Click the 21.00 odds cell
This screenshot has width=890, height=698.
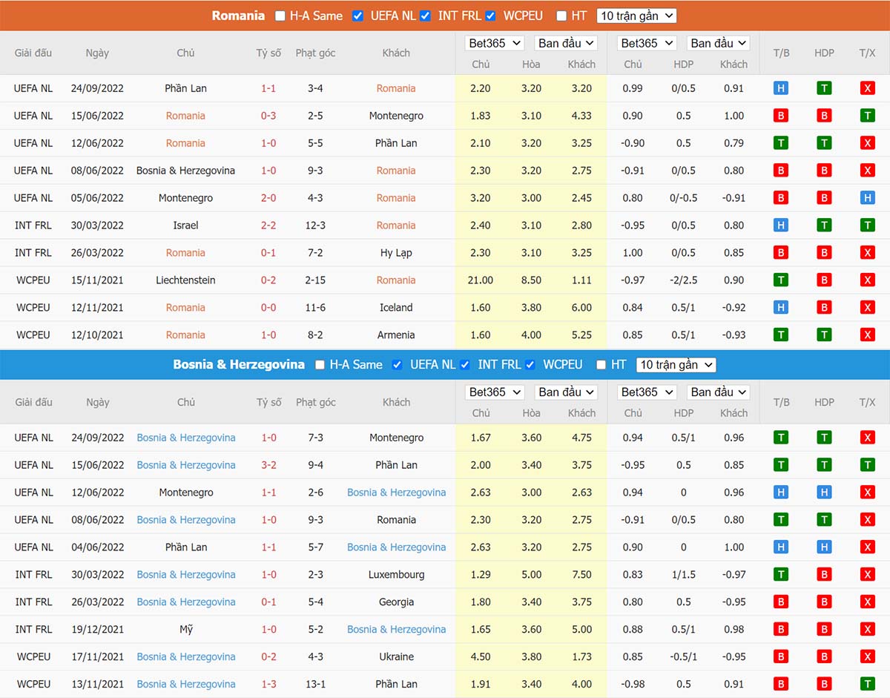pos(481,280)
